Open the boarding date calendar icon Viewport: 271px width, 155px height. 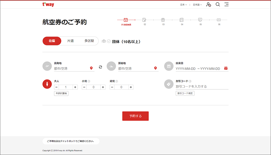coord(226,68)
